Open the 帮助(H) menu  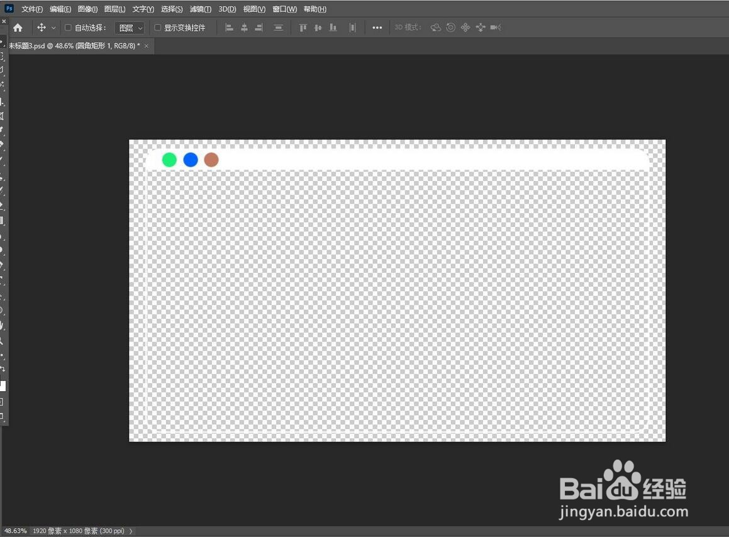click(314, 9)
